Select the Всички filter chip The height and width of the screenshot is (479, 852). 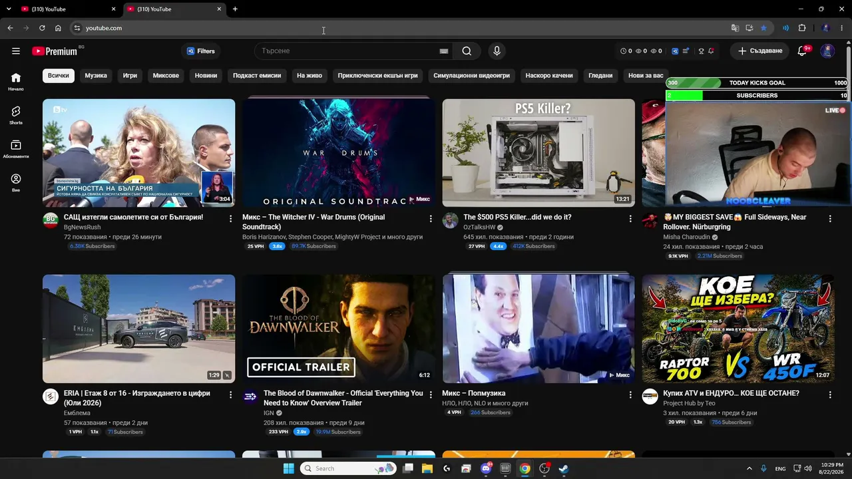[59, 76]
